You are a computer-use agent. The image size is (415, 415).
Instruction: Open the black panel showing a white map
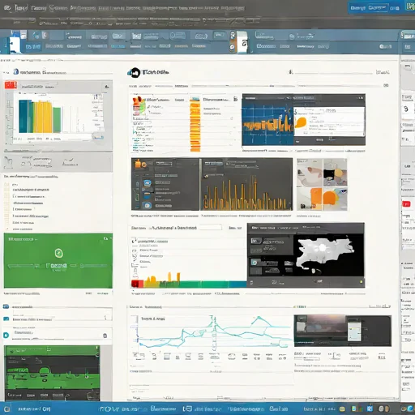[306, 255]
